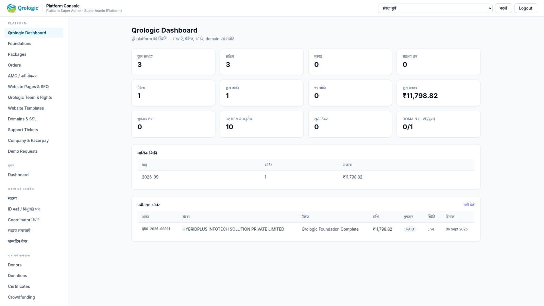Click the सेटअप शेष card
Viewport: 544px width, 306px height.
439,62
